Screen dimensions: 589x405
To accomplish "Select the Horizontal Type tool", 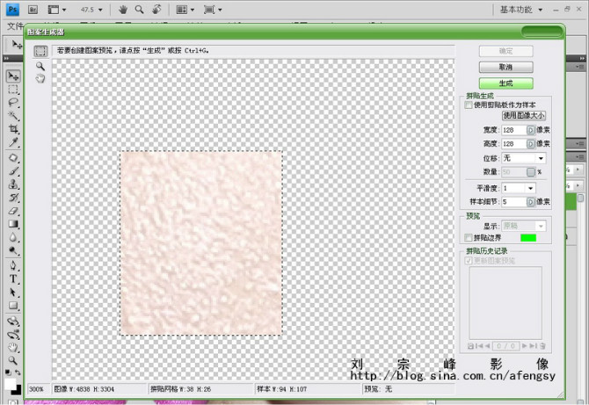I will 13,278.
